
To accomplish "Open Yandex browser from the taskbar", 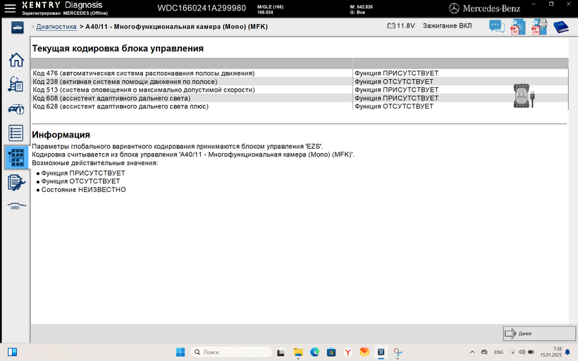I will 348,352.
